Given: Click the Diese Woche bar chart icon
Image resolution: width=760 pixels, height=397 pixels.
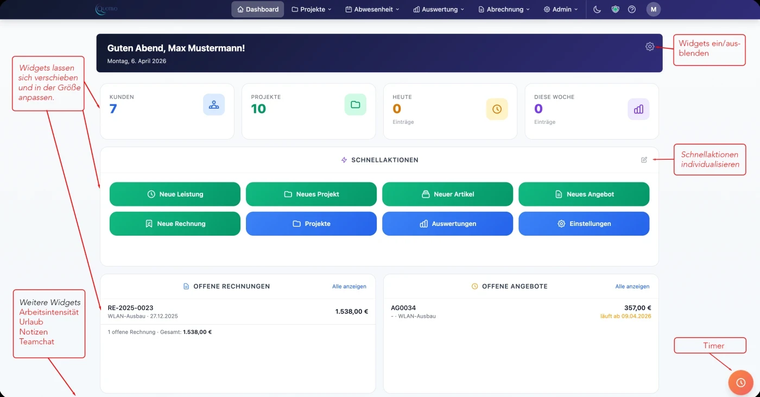Looking at the screenshot, I should point(638,109).
